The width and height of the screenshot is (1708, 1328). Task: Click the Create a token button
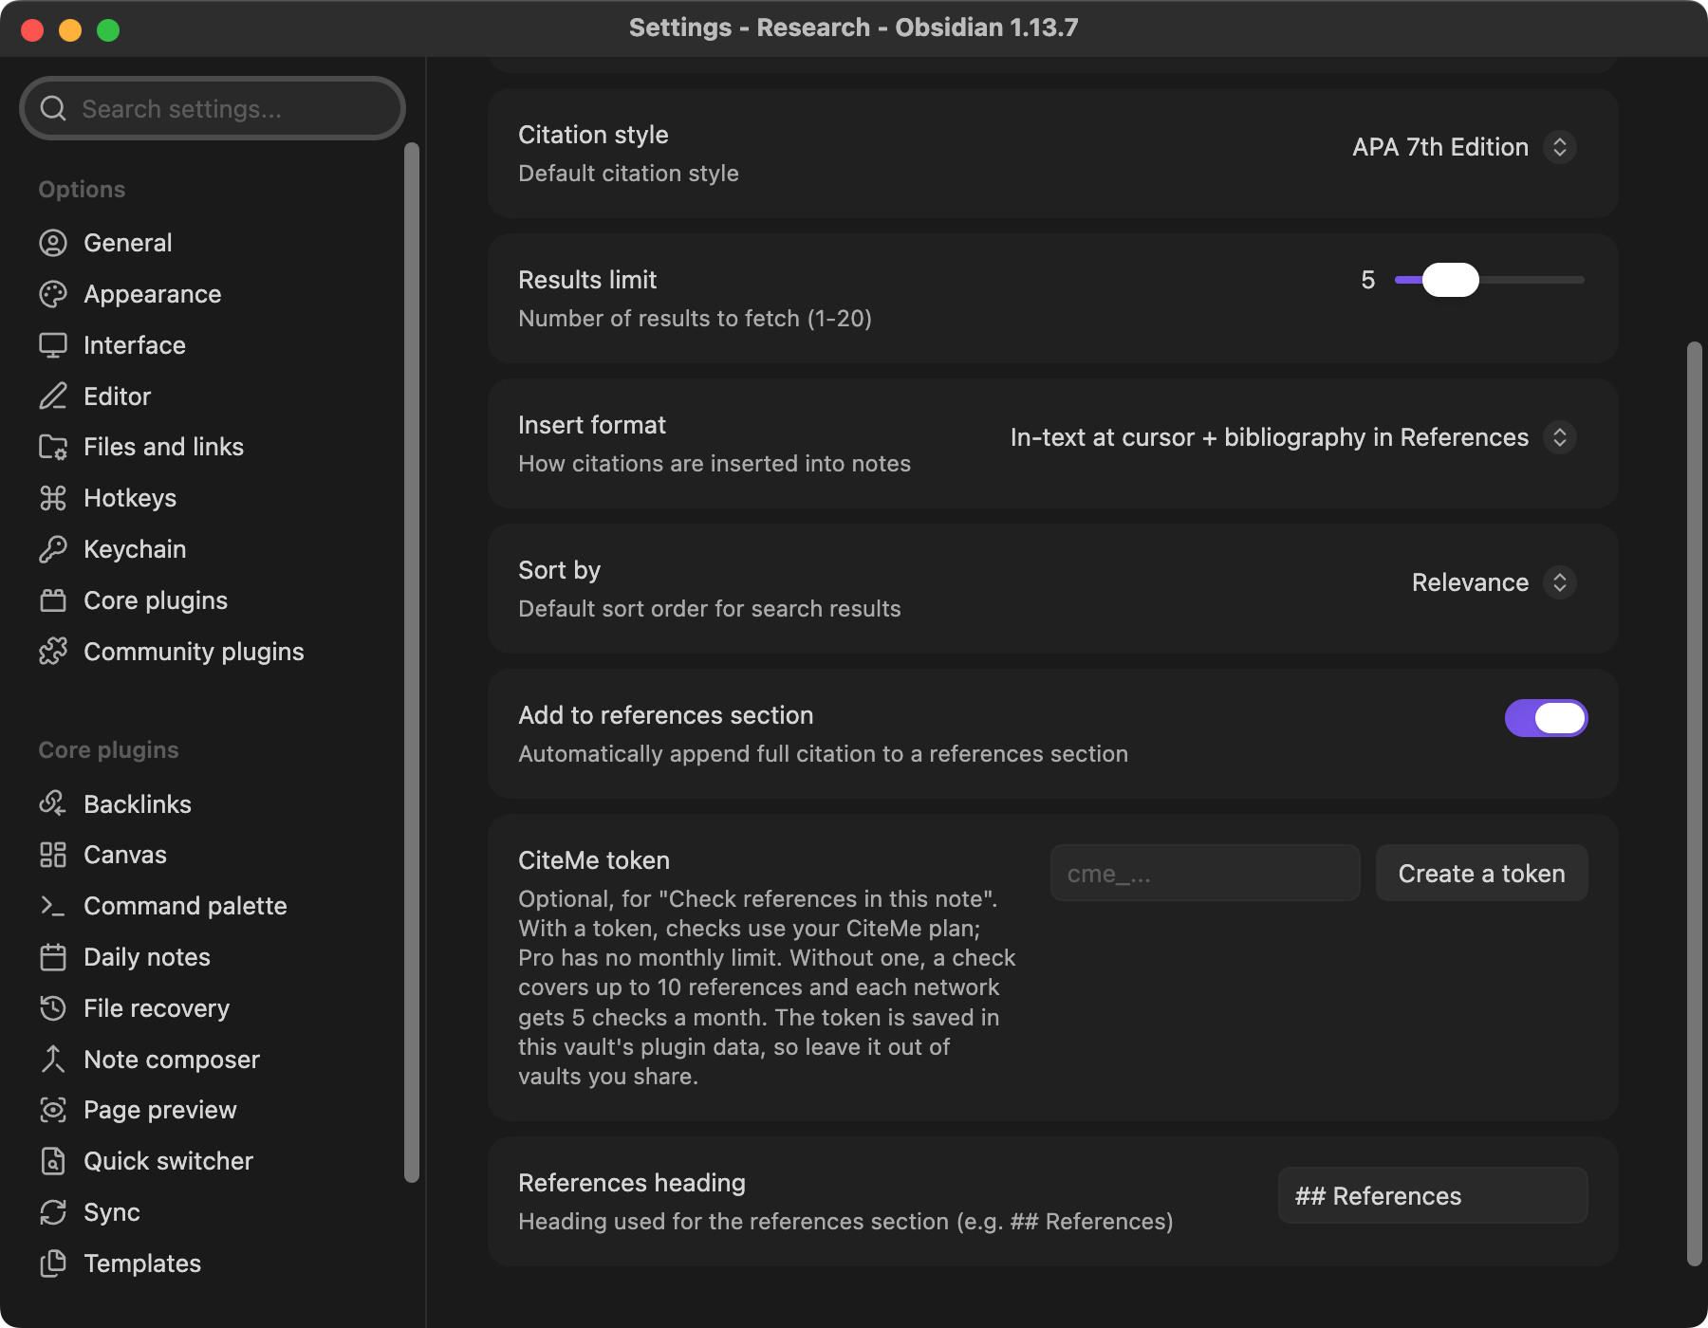pyautogui.click(x=1481, y=873)
